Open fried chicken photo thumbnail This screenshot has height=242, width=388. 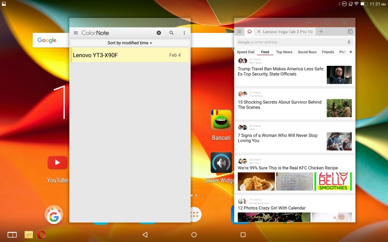pyautogui.click(x=257, y=181)
